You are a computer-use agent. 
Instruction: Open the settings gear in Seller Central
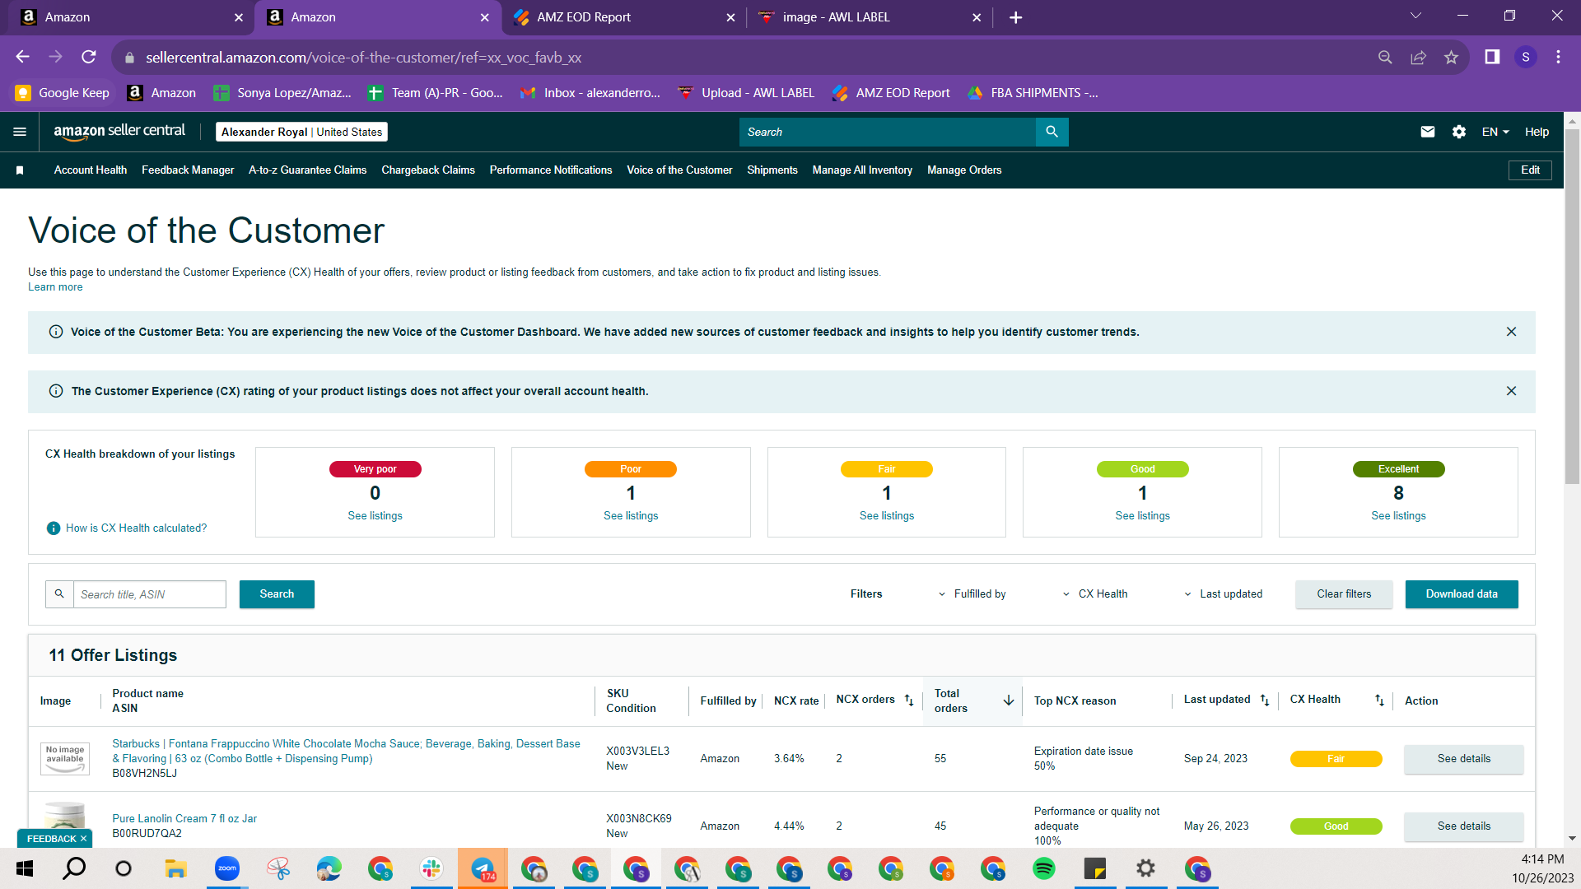tap(1459, 132)
